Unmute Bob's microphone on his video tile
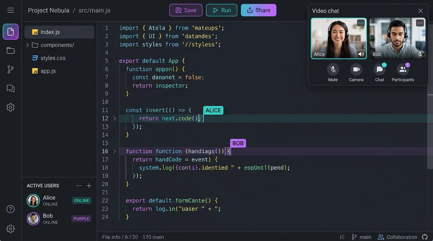Image resolution: width=433 pixels, height=241 pixels. (x=420, y=54)
